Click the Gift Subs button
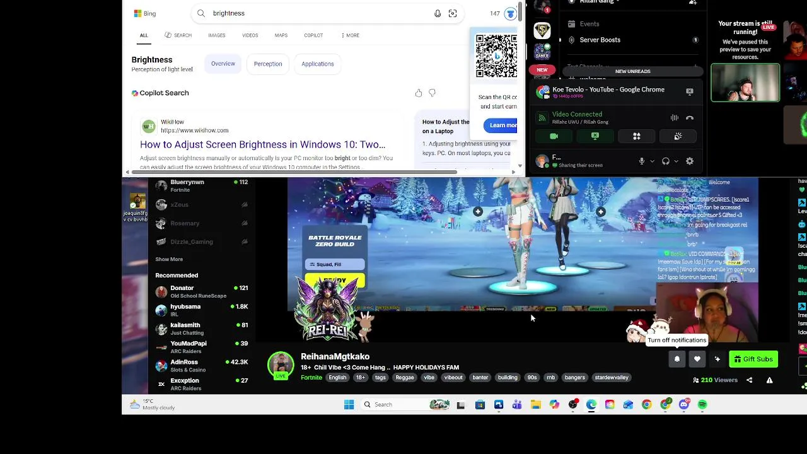This screenshot has height=454, width=807. [x=753, y=359]
